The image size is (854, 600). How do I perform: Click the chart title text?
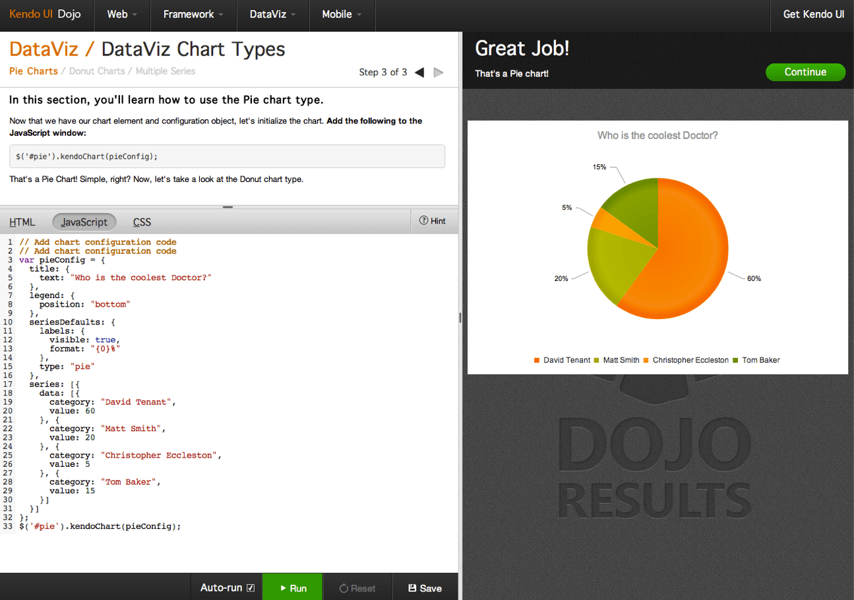657,135
